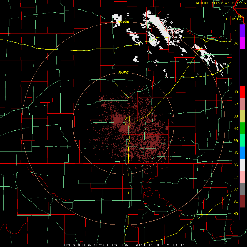The width and height of the screenshot is (247, 247).
Task: Select the mint green RA rain swatch
Action: click(242, 141)
